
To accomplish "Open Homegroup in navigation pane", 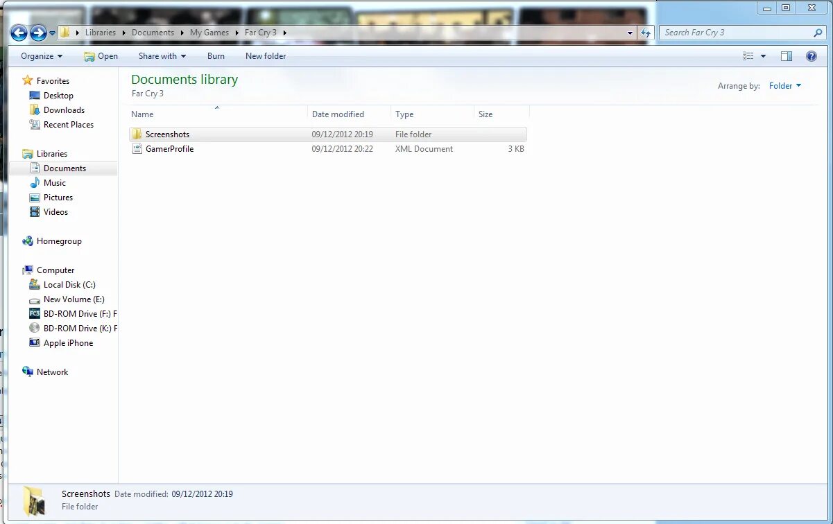I will click(x=59, y=241).
